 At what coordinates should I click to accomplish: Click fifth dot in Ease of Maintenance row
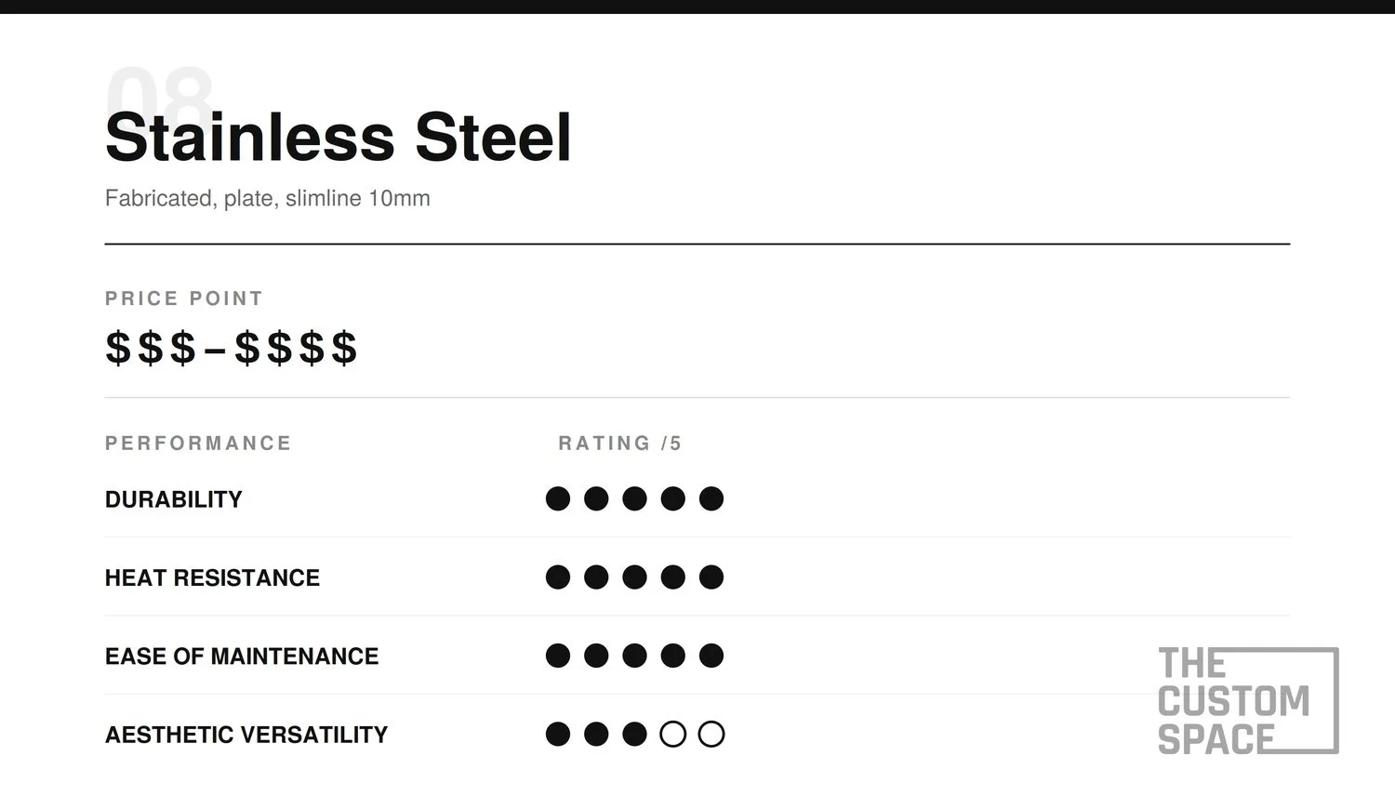711,656
